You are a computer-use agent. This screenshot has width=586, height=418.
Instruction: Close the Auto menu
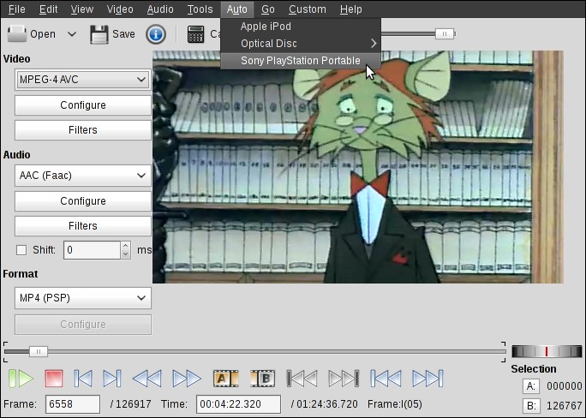(237, 9)
